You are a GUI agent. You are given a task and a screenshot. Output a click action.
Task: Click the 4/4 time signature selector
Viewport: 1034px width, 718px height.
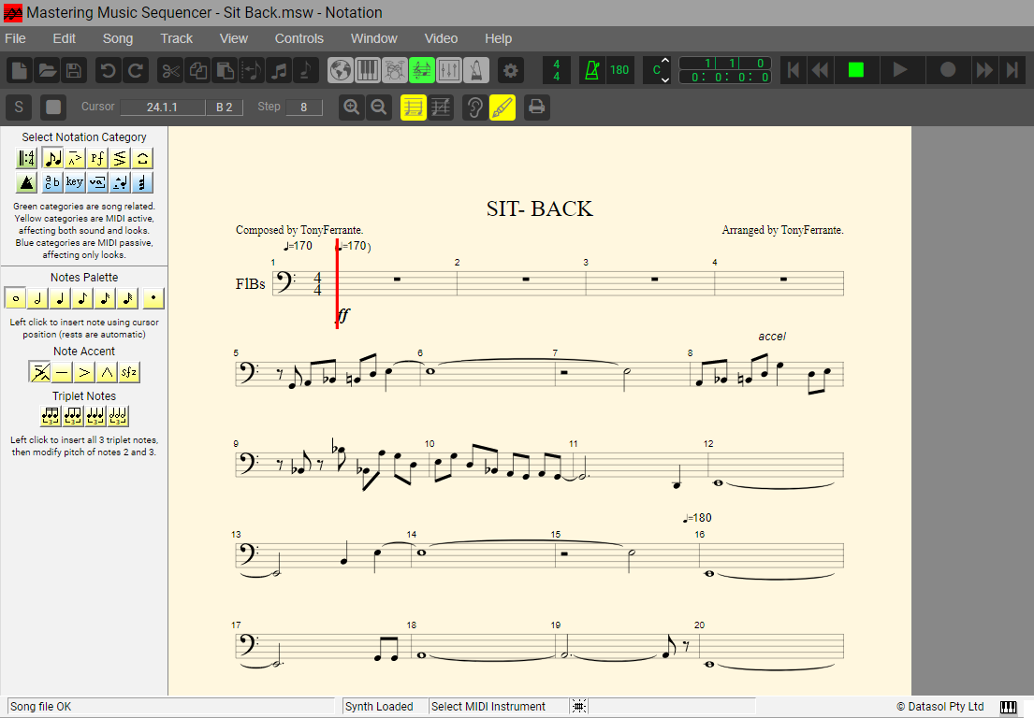coord(557,70)
